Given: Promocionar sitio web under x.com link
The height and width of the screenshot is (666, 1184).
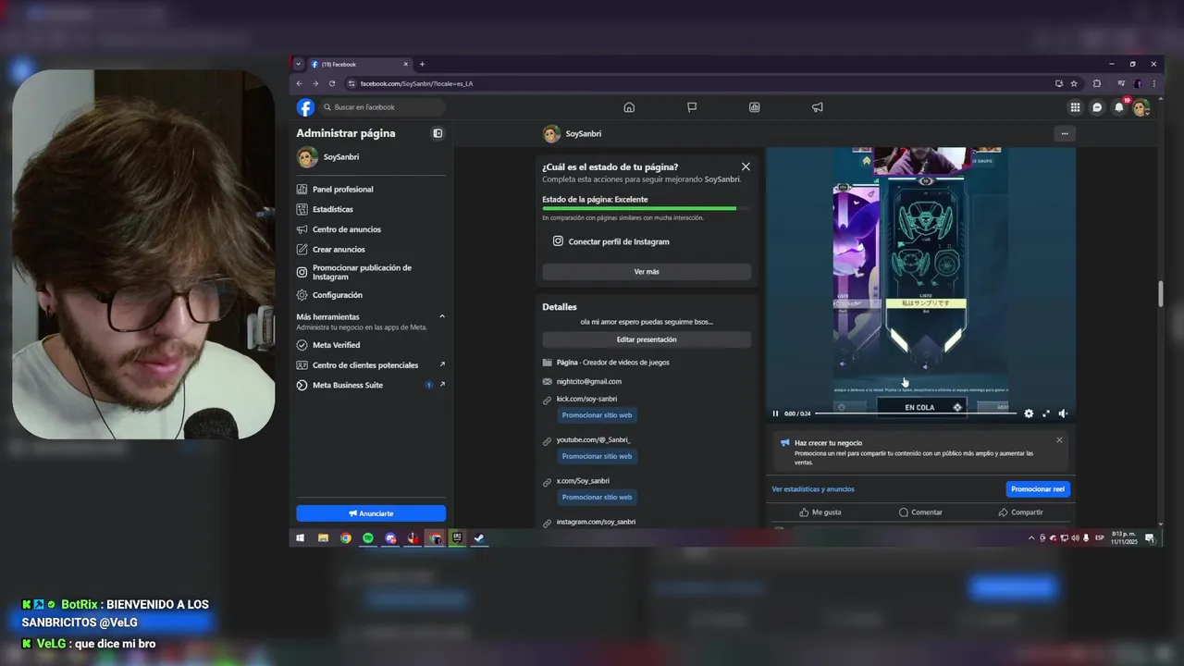Looking at the screenshot, I should [597, 497].
